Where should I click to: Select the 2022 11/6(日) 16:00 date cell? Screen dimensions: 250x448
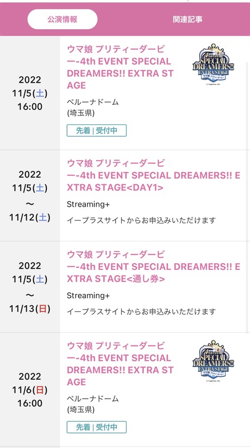30,389
